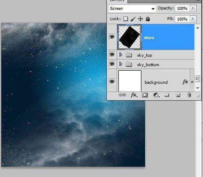Create a new group

click(x=166, y=95)
